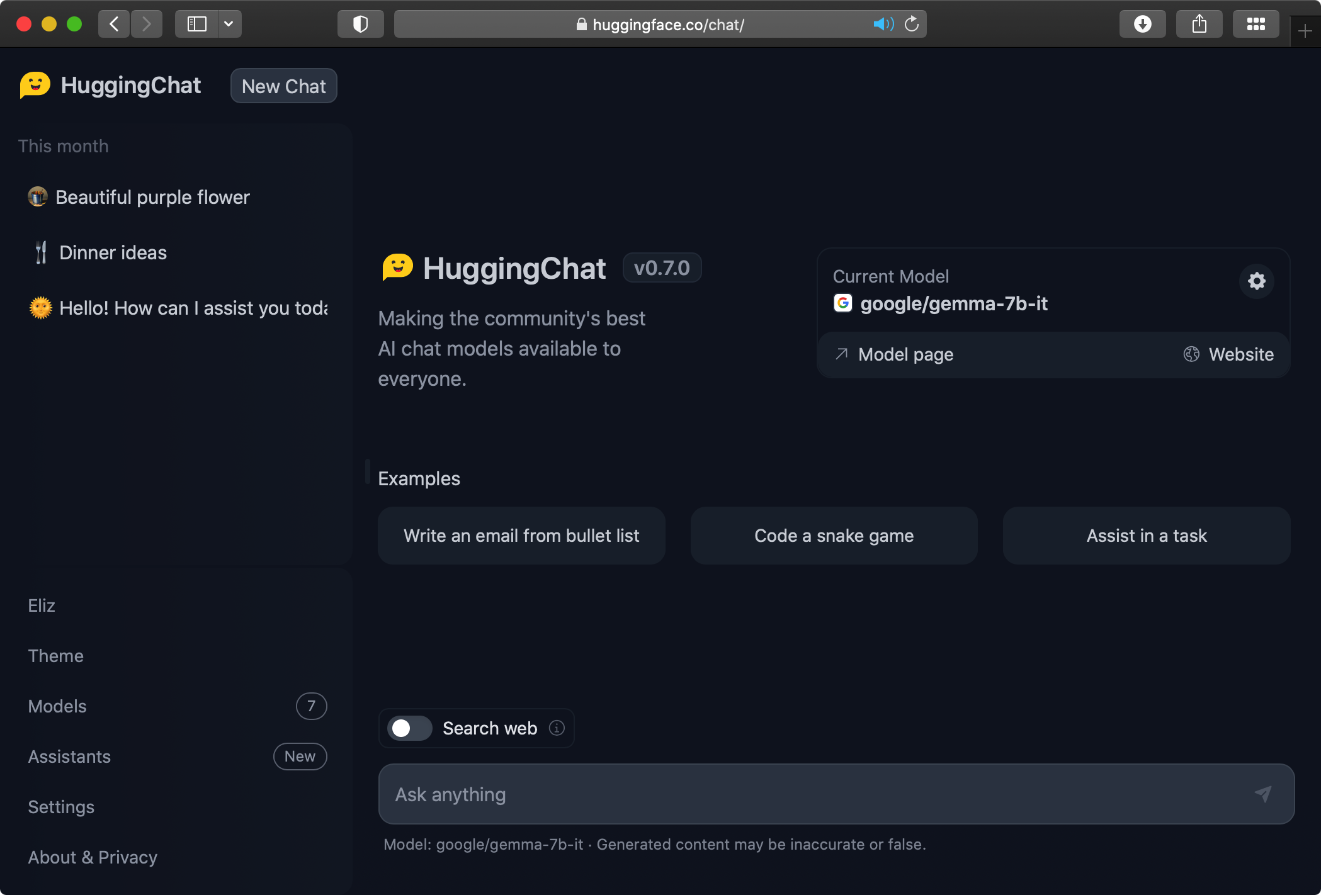Choose the Code a snake game example
The height and width of the screenshot is (895, 1321).
click(834, 536)
